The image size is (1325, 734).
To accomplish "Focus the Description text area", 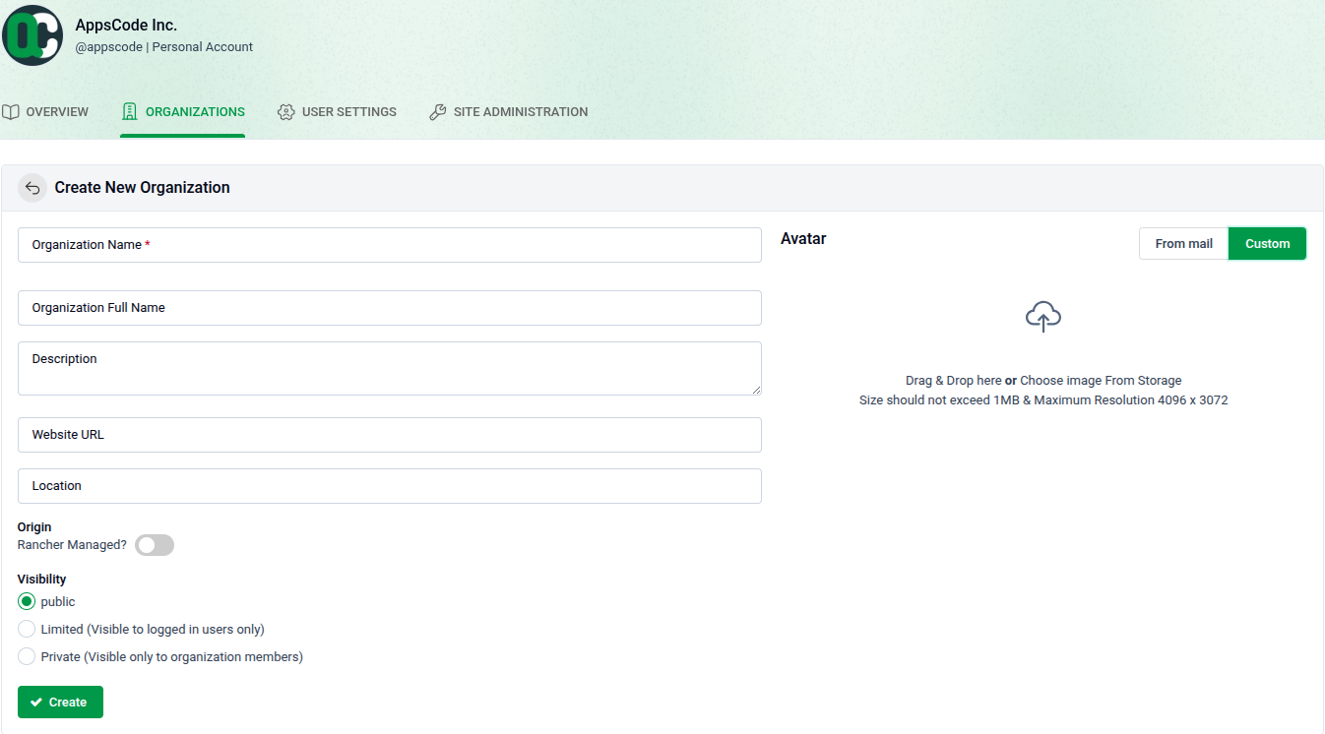I will [x=389, y=369].
